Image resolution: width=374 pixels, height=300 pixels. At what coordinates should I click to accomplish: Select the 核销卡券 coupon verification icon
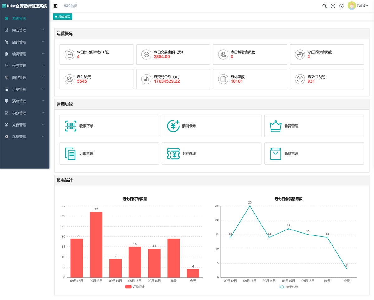(173, 126)
